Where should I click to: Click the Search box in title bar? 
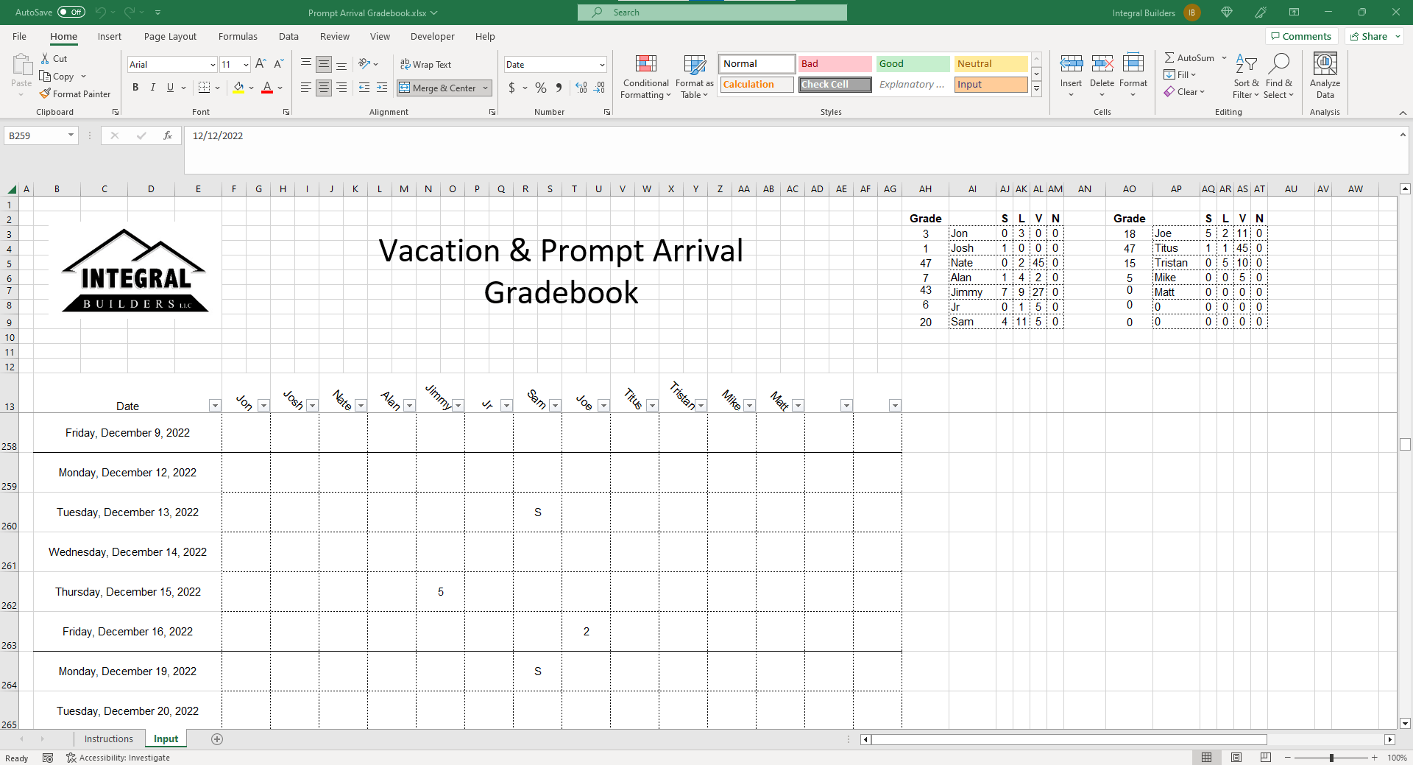712,13
